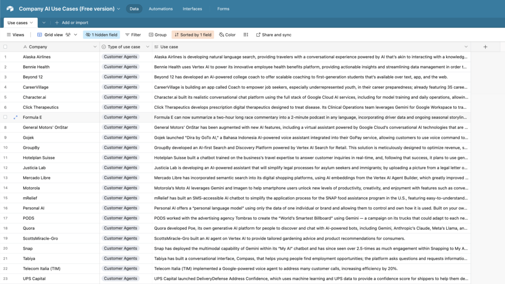Viewport: 505px width, 284px height.
Task: Open the Grid view options chevron
Action: point(76,35)
